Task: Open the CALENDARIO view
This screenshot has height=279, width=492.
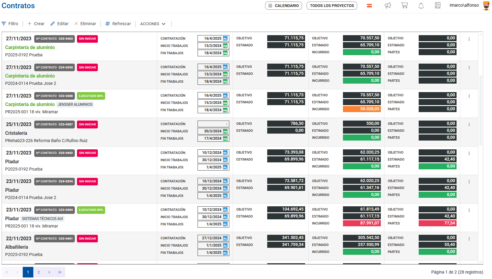Action: point(283,6)
